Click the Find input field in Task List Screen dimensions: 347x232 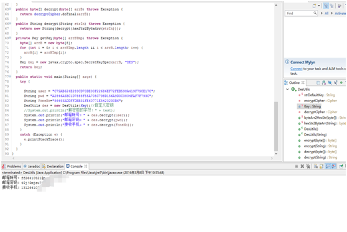[x=302, y=13]
